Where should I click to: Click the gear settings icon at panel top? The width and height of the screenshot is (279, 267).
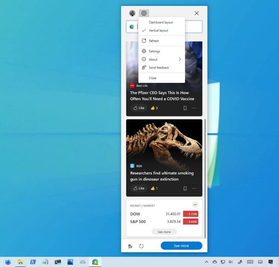point(144,13)
